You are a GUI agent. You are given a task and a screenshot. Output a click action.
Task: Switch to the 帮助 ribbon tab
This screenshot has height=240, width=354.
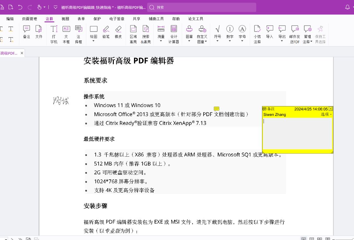176,19
